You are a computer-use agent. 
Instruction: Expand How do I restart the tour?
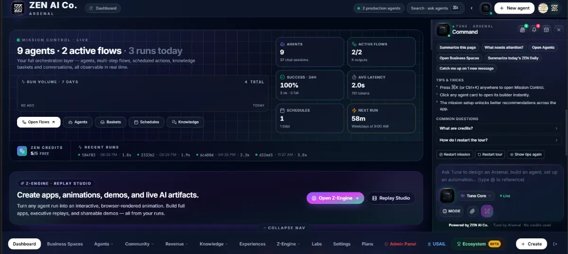pyautogui.click(x=499, y=140)
